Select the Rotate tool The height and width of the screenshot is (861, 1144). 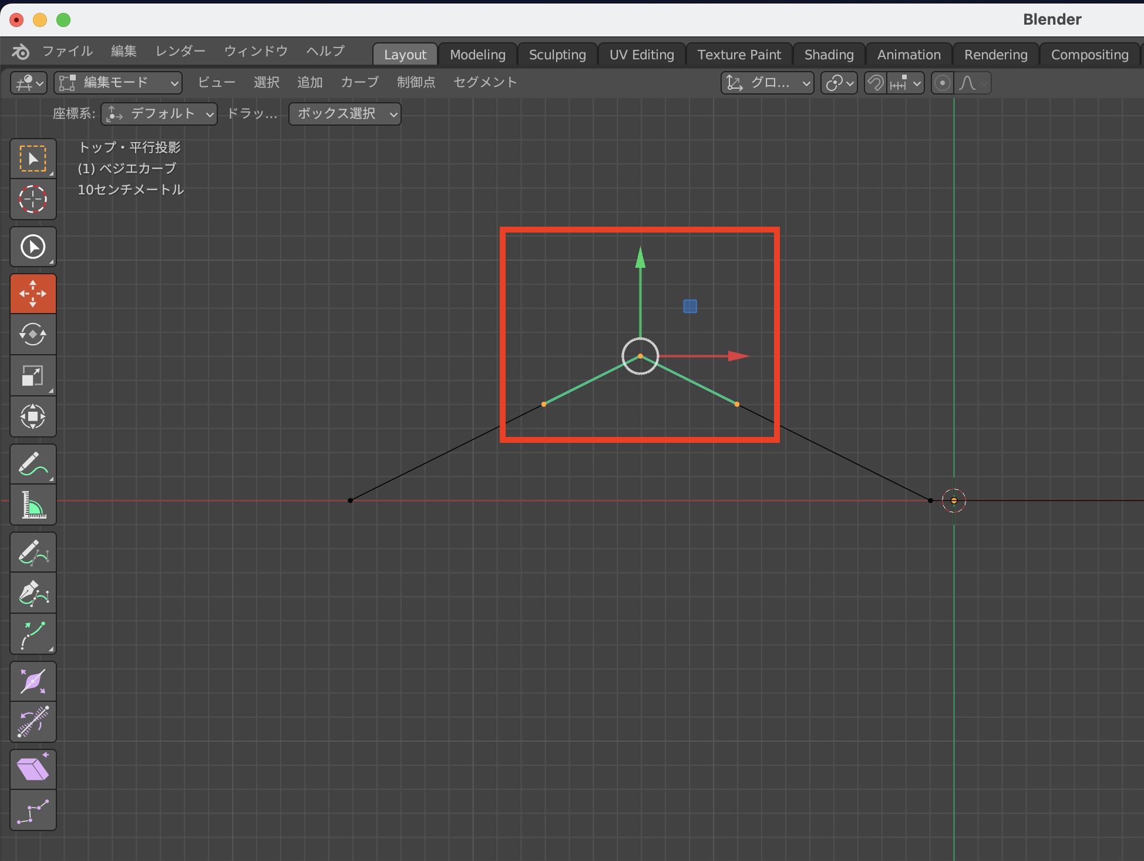33,334
